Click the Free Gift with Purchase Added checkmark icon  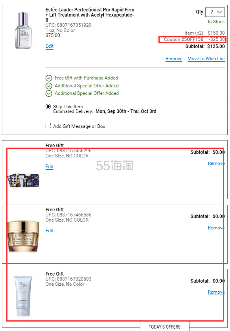tap(49, 78)
